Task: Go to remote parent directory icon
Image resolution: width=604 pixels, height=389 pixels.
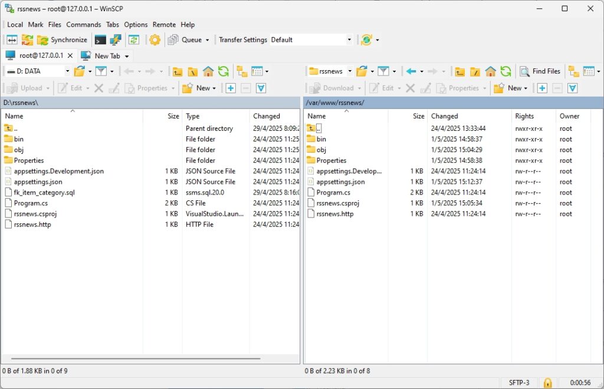Action: tap(459, 71)
